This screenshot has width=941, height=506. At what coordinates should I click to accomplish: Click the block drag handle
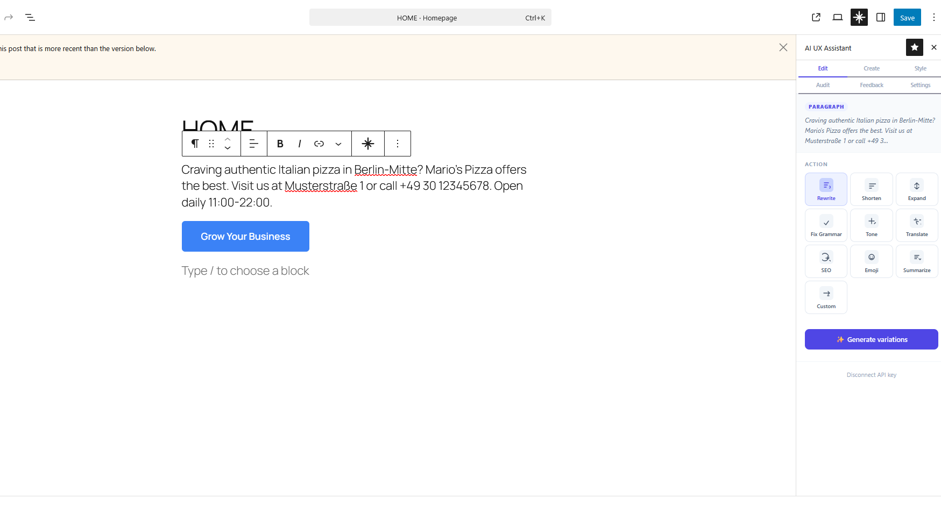(211, 144)
